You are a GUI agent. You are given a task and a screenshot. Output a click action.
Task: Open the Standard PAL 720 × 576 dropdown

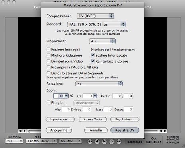pos(97,24)
